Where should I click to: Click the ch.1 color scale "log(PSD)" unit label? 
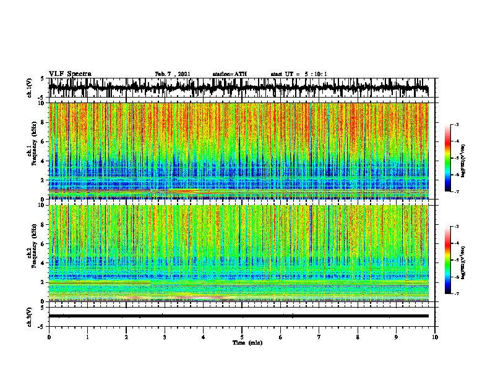point(463,161)
